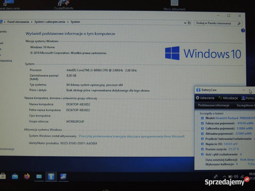This screenshot has width=255, height=191.
Task: Open Ustawienia in BatteryCare menu
Action: coord(207,98)
